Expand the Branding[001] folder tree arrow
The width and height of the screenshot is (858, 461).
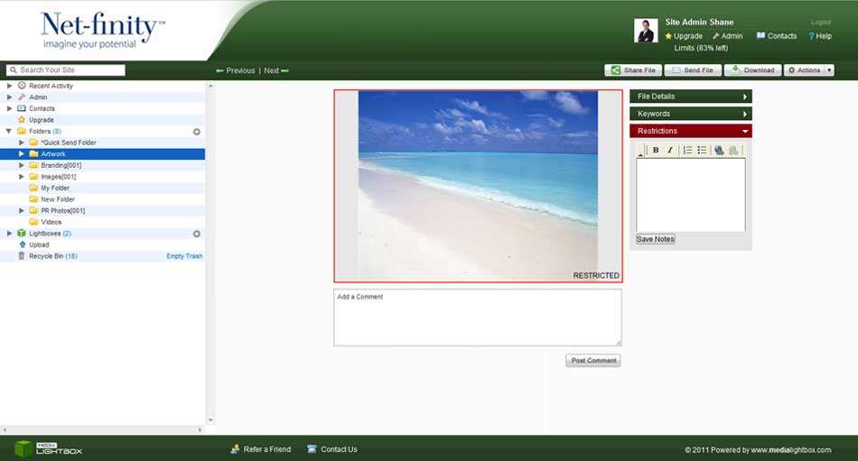click(x=22, y=165)
